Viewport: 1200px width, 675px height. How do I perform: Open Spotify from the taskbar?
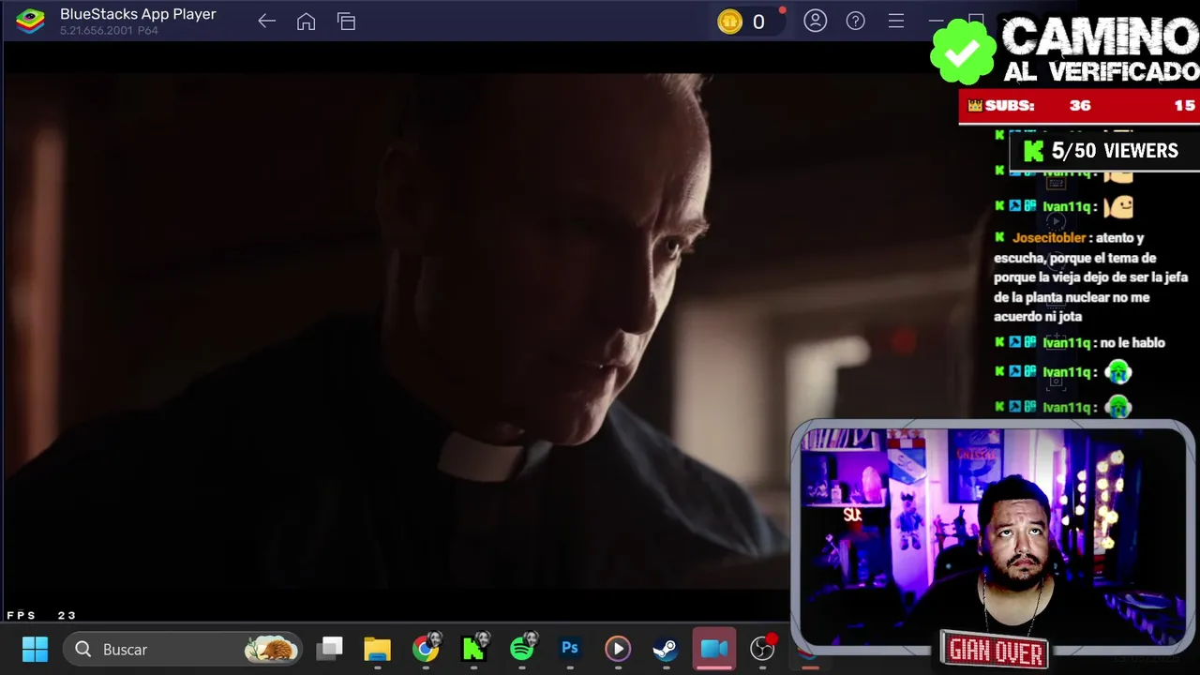523,649
